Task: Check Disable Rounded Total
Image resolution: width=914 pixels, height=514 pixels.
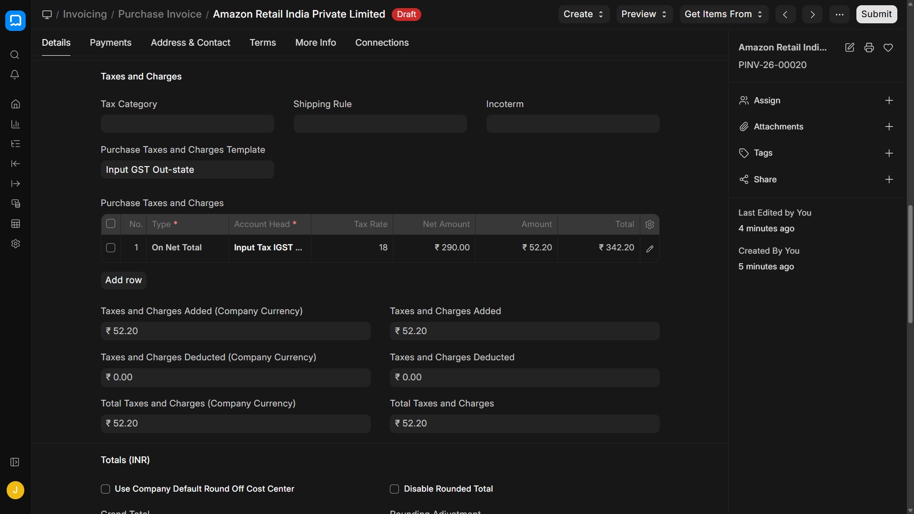Action: (394, 489)
